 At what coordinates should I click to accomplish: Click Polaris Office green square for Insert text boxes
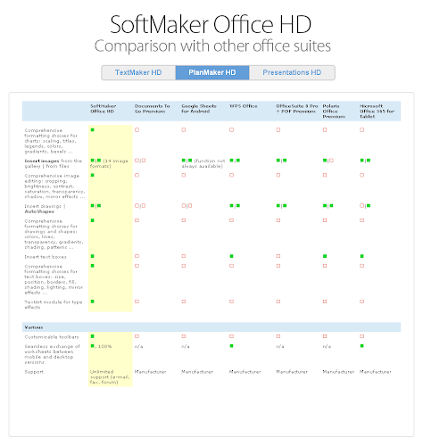click(x=325, y=256)
